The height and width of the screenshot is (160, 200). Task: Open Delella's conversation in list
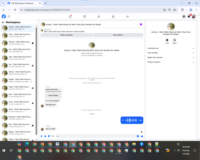pyautogui.click(x=18, y=80)
